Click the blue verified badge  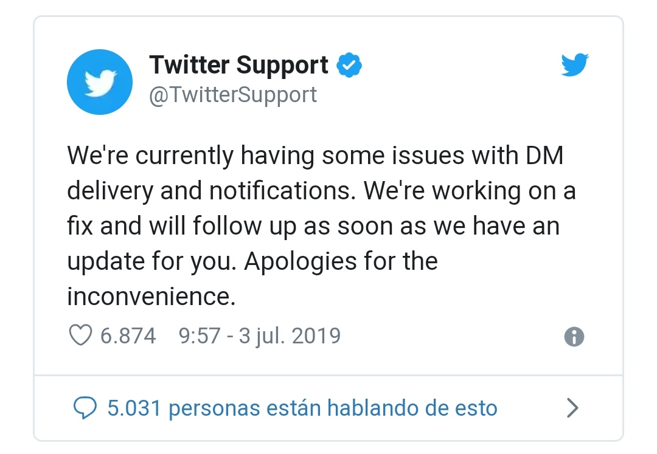(x=349, y=65)
